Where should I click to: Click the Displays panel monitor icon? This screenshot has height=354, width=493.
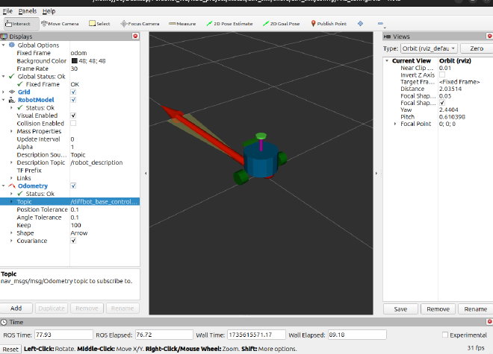4,37
